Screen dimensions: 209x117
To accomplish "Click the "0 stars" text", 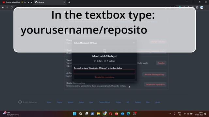I will tap(100, 61).
